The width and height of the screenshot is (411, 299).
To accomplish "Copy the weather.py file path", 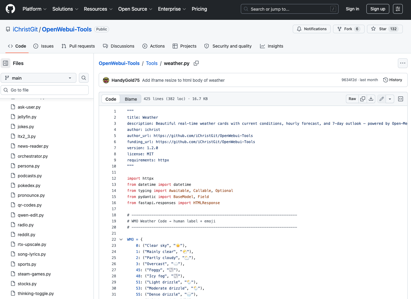I will 196,63.
